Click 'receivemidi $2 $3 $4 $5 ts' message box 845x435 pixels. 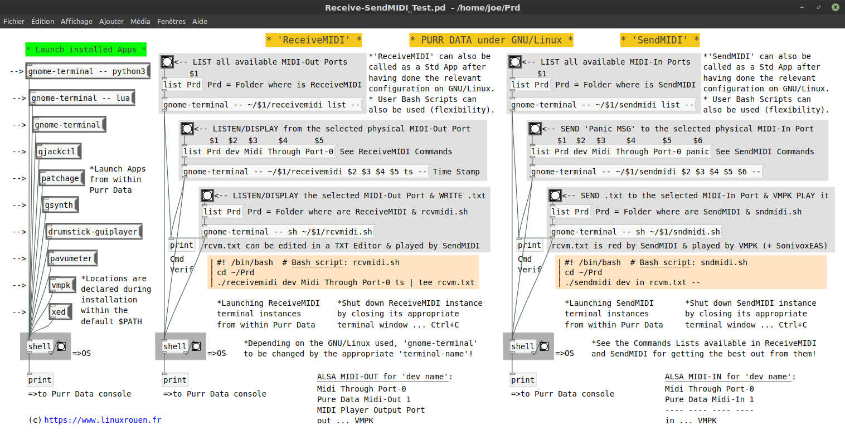coord(305,172)
